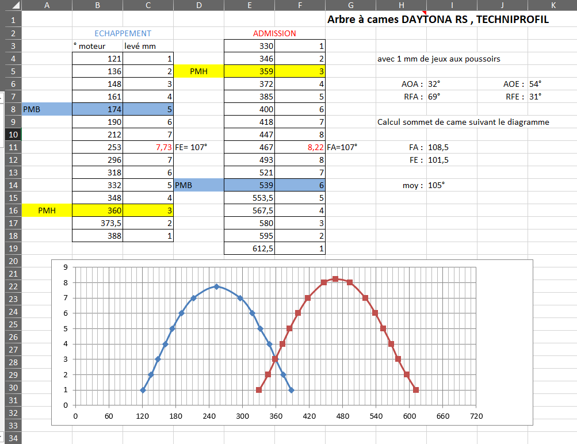Viewport: 577px width, 444px height.
Task: Click the chart x-axis label 360
Action: pos(276,416)
